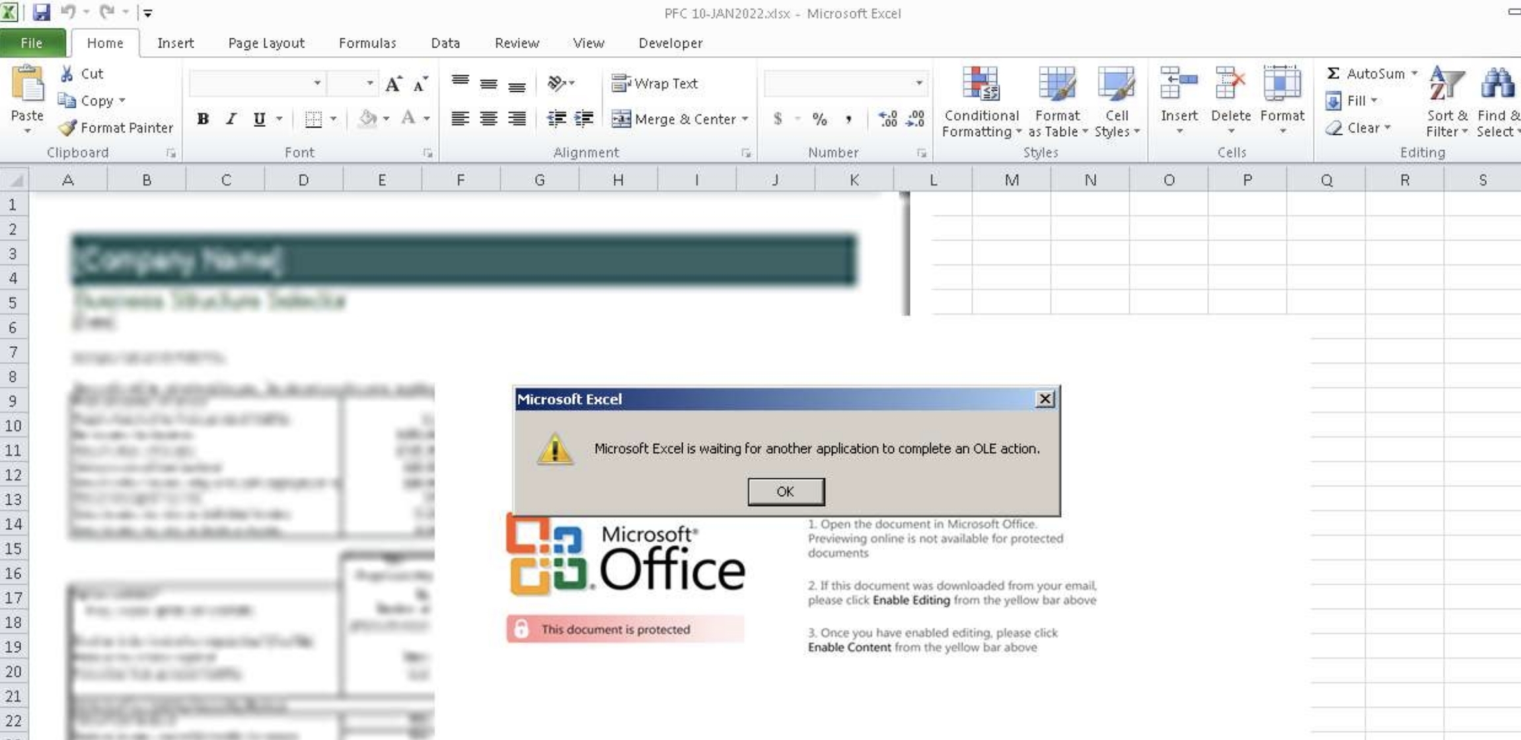Select column M header

pyautogui.click(x=1012, y=180)
